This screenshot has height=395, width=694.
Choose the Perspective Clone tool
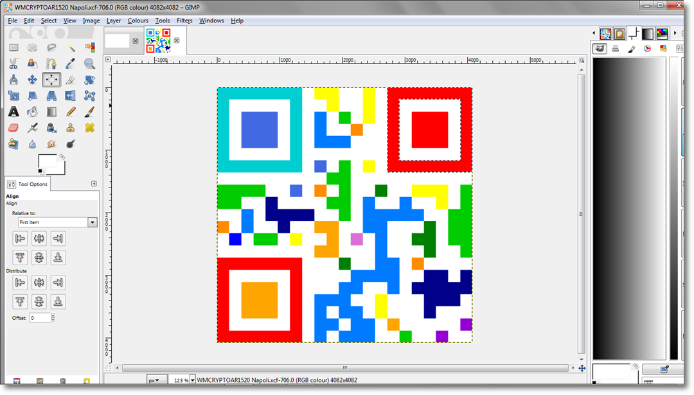pos(13,144)
